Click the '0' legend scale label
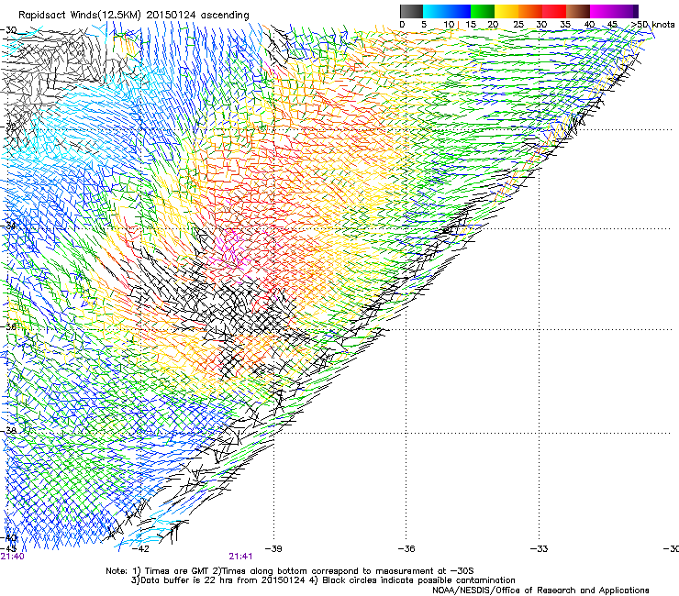Viewport: 679px width, 596px height. click(402, 25)
